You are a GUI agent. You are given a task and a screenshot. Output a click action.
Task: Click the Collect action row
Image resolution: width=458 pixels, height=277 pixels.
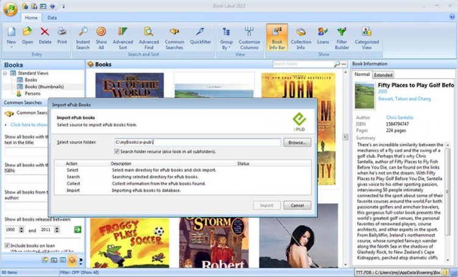point(183,184)
